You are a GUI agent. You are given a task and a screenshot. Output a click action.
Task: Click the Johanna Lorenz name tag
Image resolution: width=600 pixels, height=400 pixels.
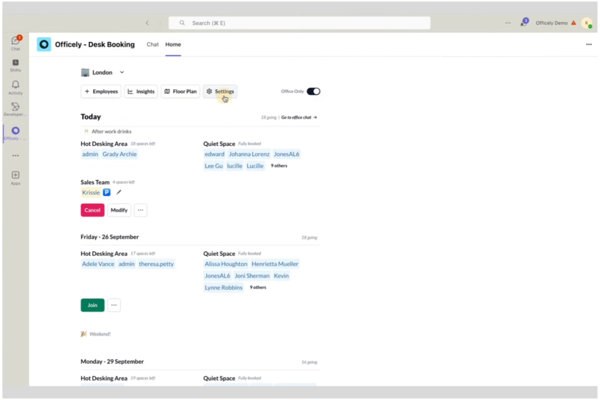[x=249, y=154]
